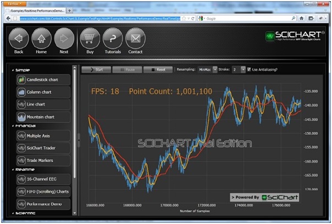Click the Start button
Screen dimensions: 332x224
point(96,70)
